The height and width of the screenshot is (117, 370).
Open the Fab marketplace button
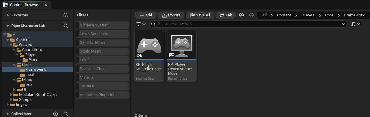[x=226, y=15]
